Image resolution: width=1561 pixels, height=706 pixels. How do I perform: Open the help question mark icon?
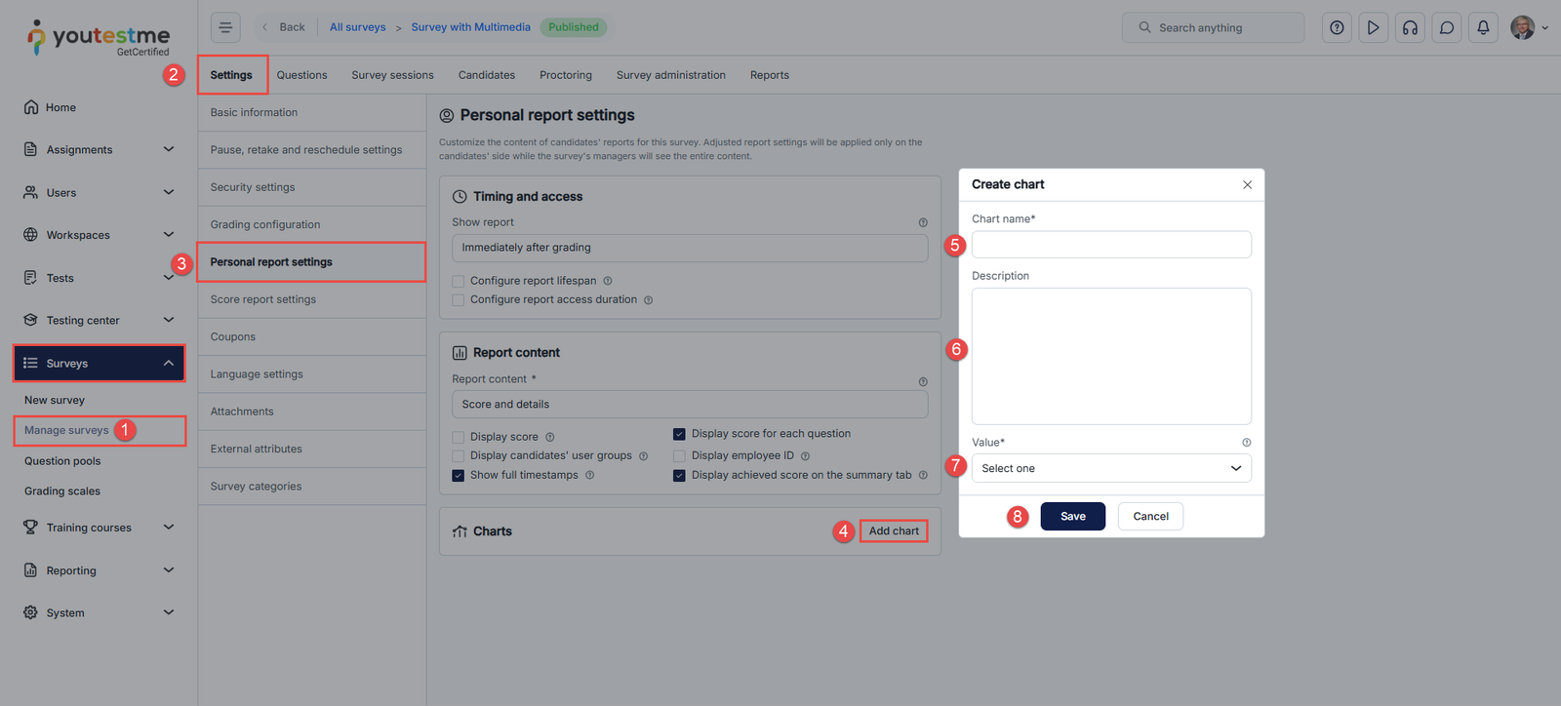(1337, 27)
